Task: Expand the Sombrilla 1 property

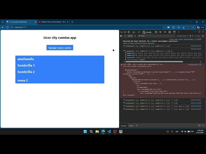Action: pyautogui.click(x=126, y=53)
